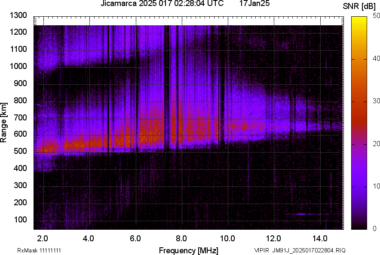Click the 'RxMask 11111111' footer text
Viewport: 380px width, 255px height.
point(39,250)
